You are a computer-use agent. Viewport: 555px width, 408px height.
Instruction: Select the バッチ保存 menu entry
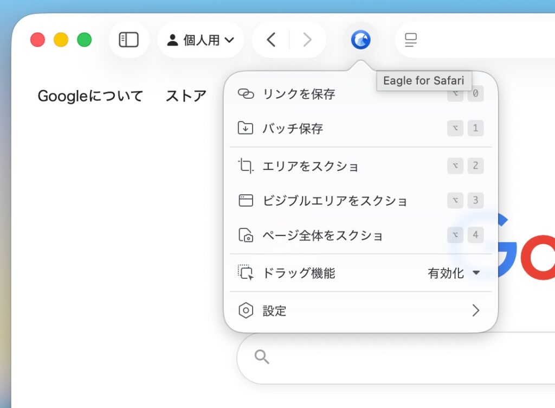click(x=293, y=129)
